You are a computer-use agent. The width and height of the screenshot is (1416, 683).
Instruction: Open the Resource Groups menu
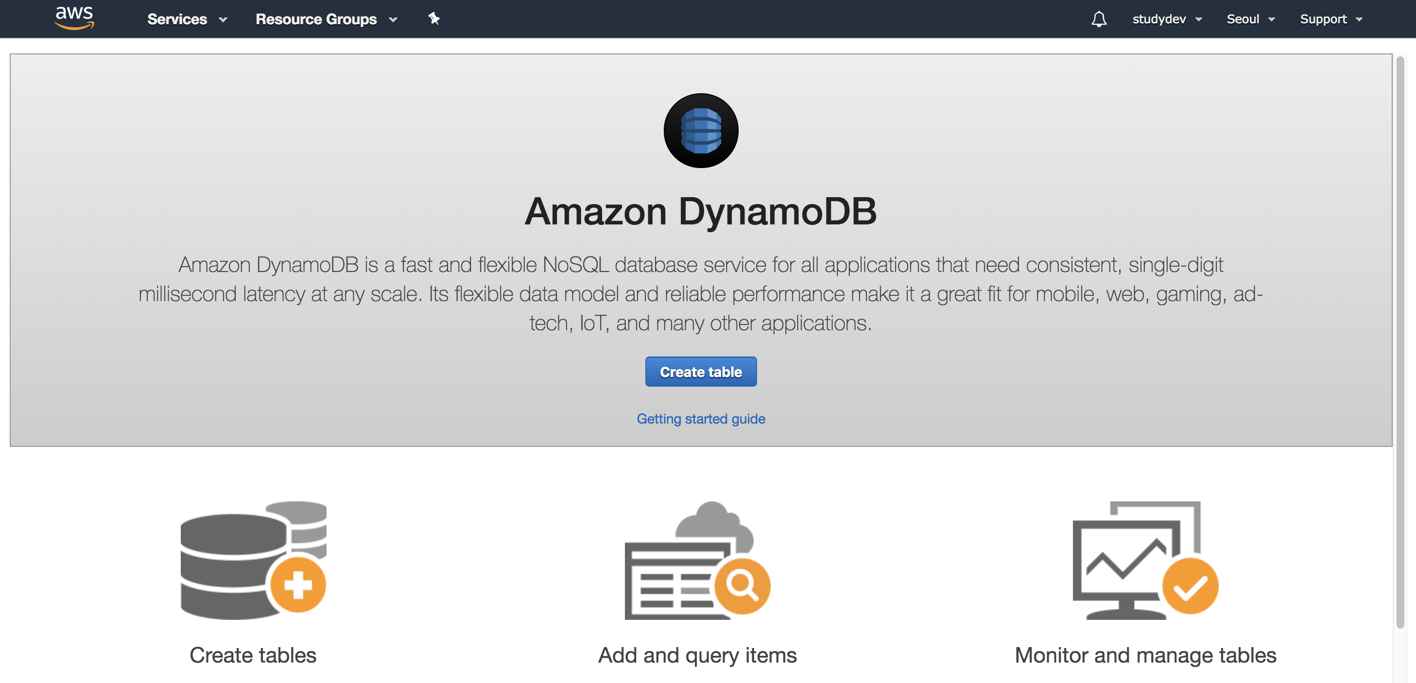point(327,19)
